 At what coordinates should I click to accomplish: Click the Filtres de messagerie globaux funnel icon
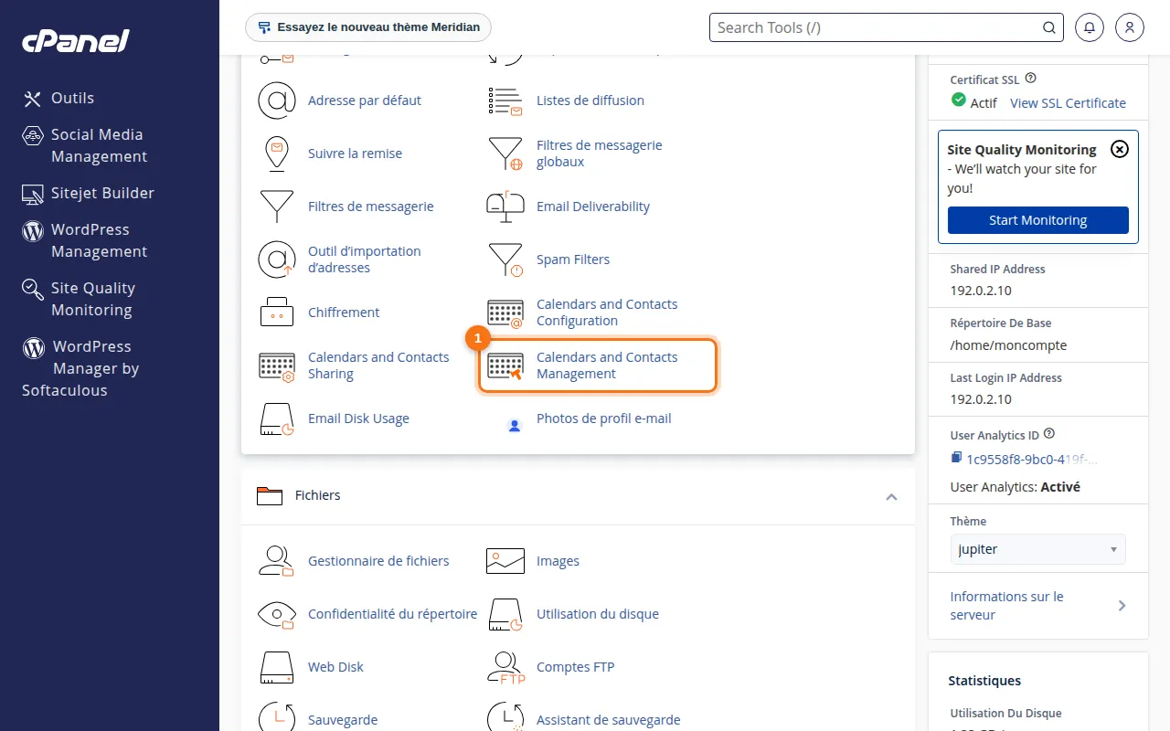point(505,154)
